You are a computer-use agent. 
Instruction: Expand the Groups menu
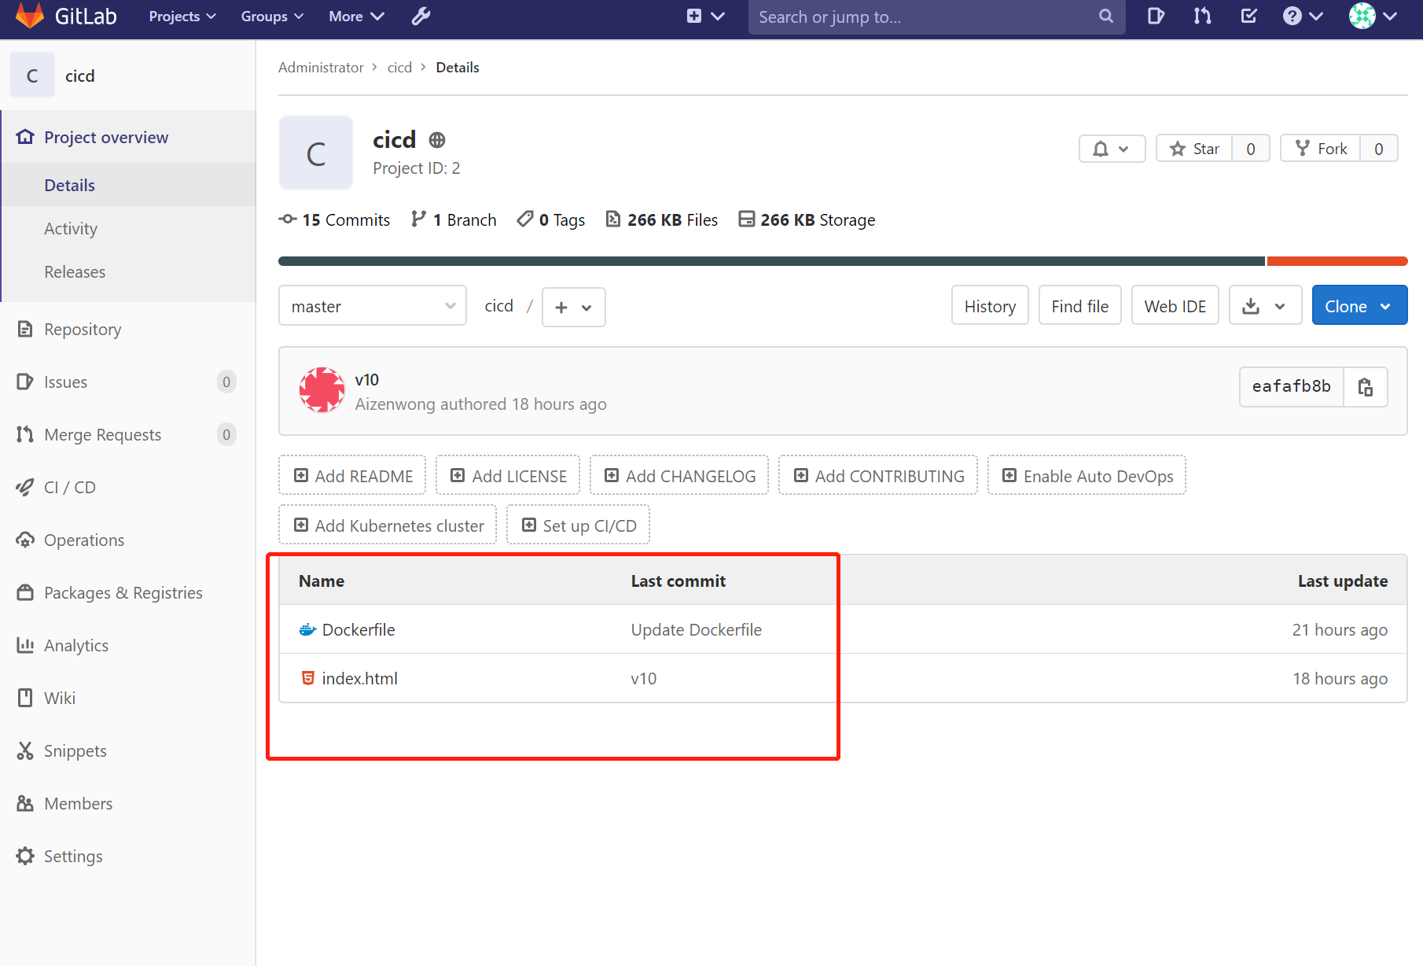click(272, 17)
